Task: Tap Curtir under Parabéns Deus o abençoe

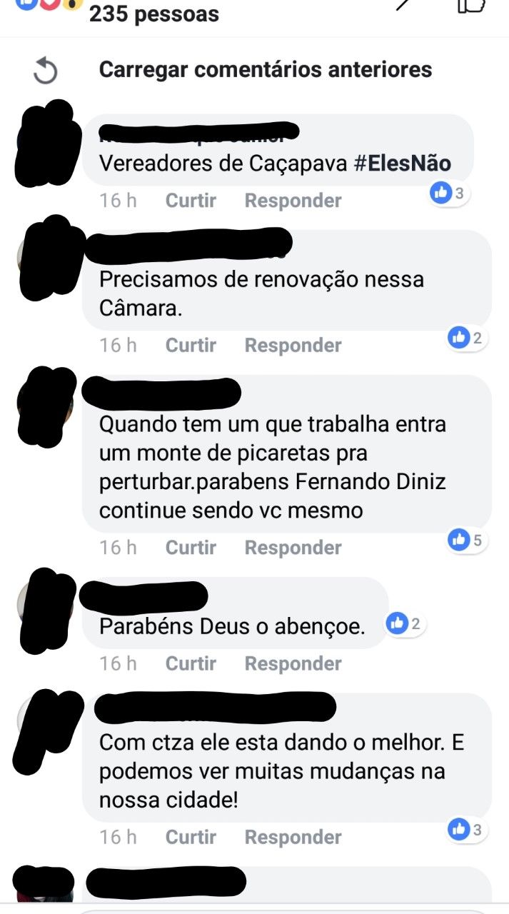Action: pos(191,663)
